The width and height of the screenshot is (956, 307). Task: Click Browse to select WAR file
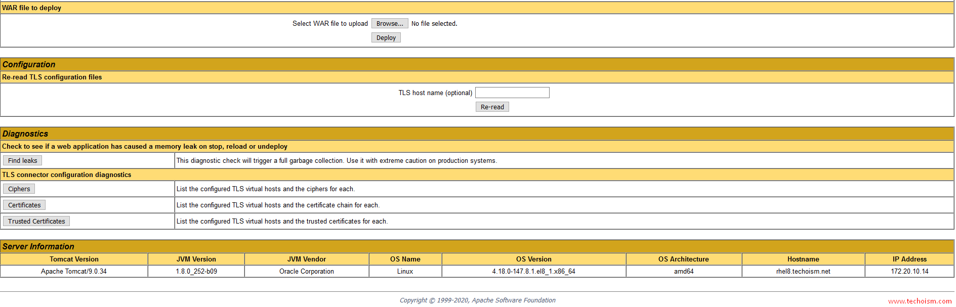[390, 23]
